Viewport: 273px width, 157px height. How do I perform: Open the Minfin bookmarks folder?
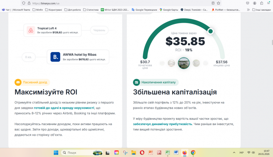(x=38, y=10)
